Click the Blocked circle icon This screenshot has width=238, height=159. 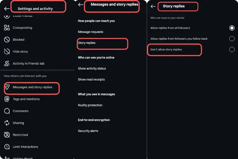(x=7, y=40)
